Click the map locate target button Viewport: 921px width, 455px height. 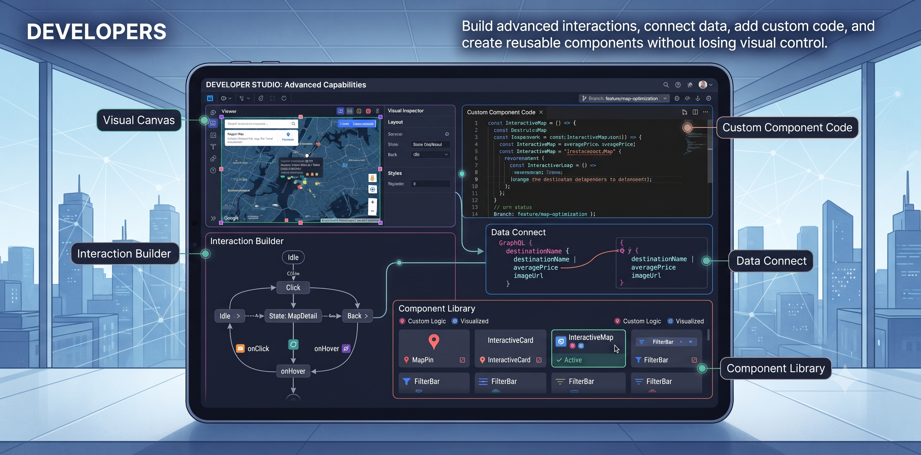click(x=373, y=189)
